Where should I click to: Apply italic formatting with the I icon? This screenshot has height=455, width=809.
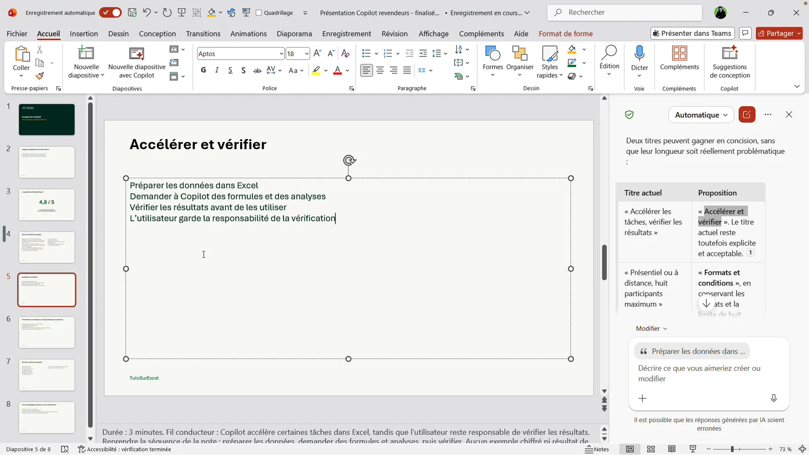point(217,70)
